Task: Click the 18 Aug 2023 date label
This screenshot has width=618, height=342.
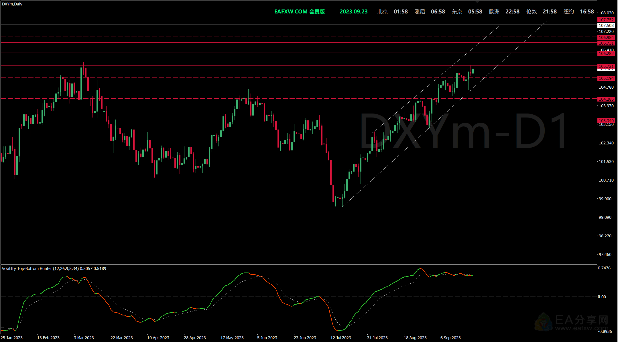Action: [415, 338]
